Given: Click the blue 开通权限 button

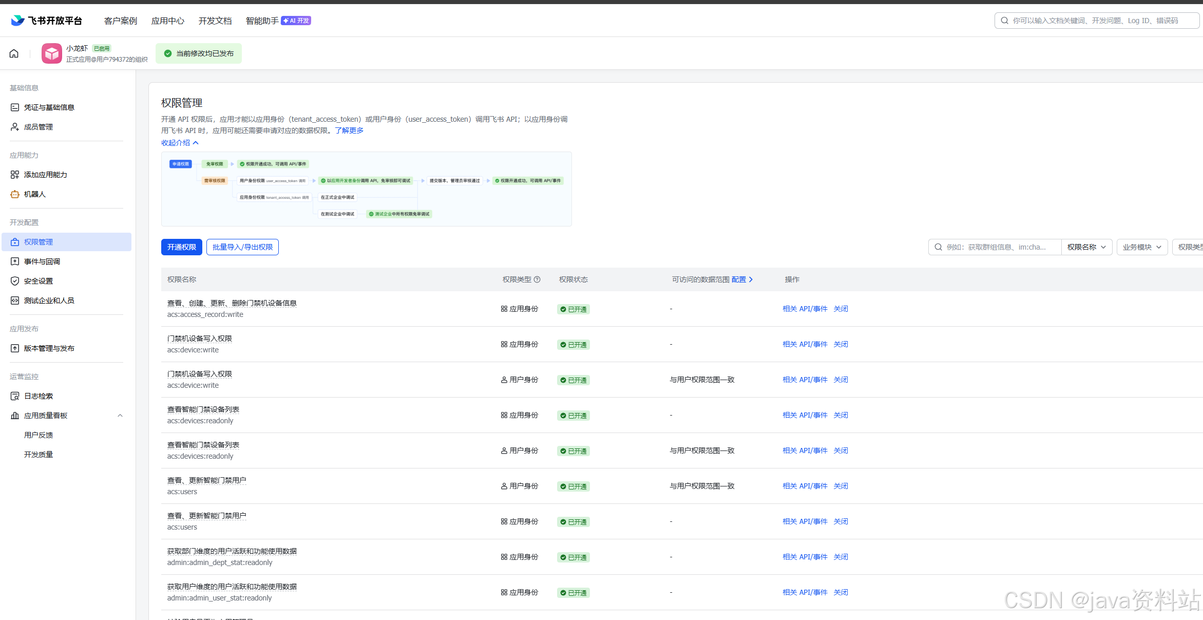Looking at the screenshot, I should [182, 247].
